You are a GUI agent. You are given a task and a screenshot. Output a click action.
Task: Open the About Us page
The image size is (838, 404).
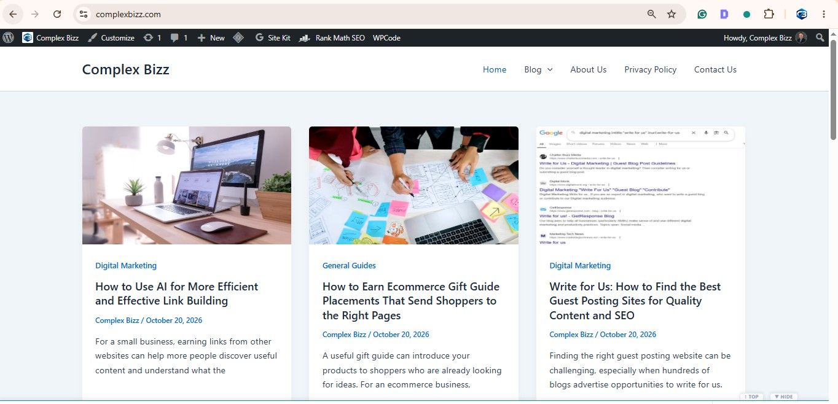[x=588, y=69]
